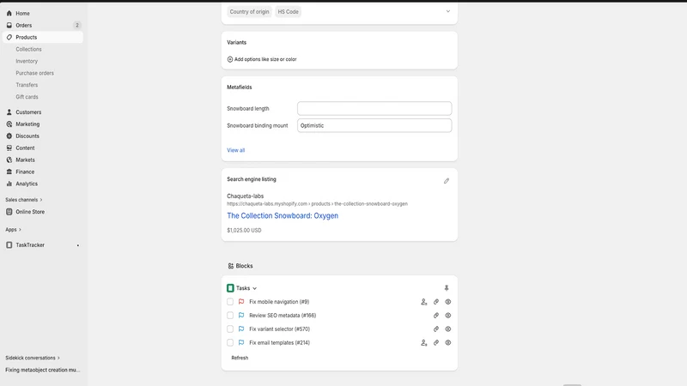Click red flag on Fix mobile navigation
This screenshot has height=386, width=687.
point(241,302)
